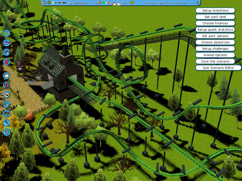Click the '80 F' temperature reading

(x=125, y=3)
